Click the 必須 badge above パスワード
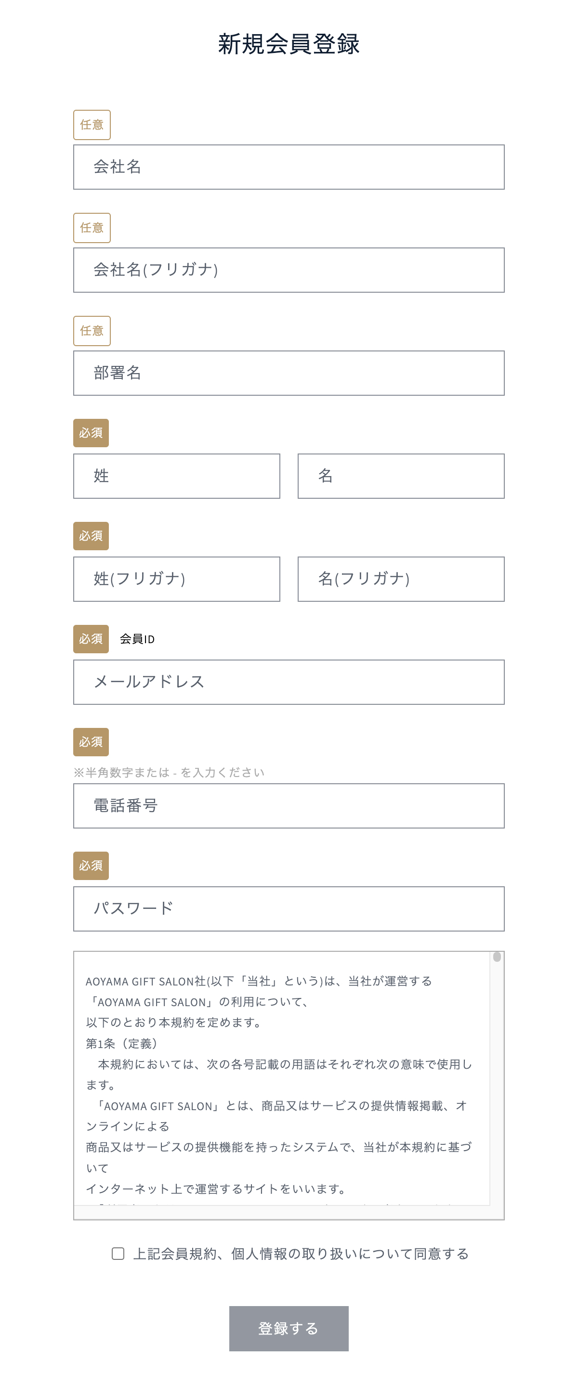578x1386 pixels. point(91,866)
